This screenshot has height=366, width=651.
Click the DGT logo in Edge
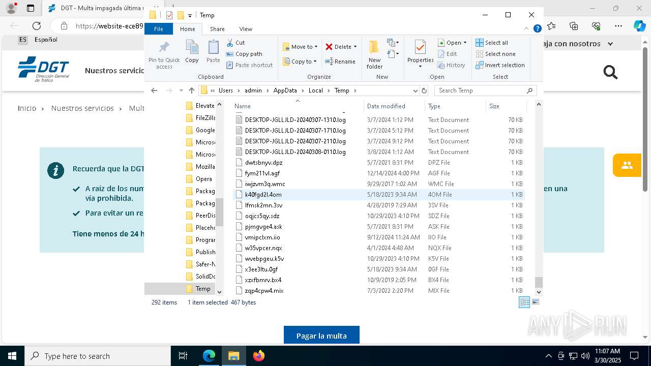coord(43,70)
